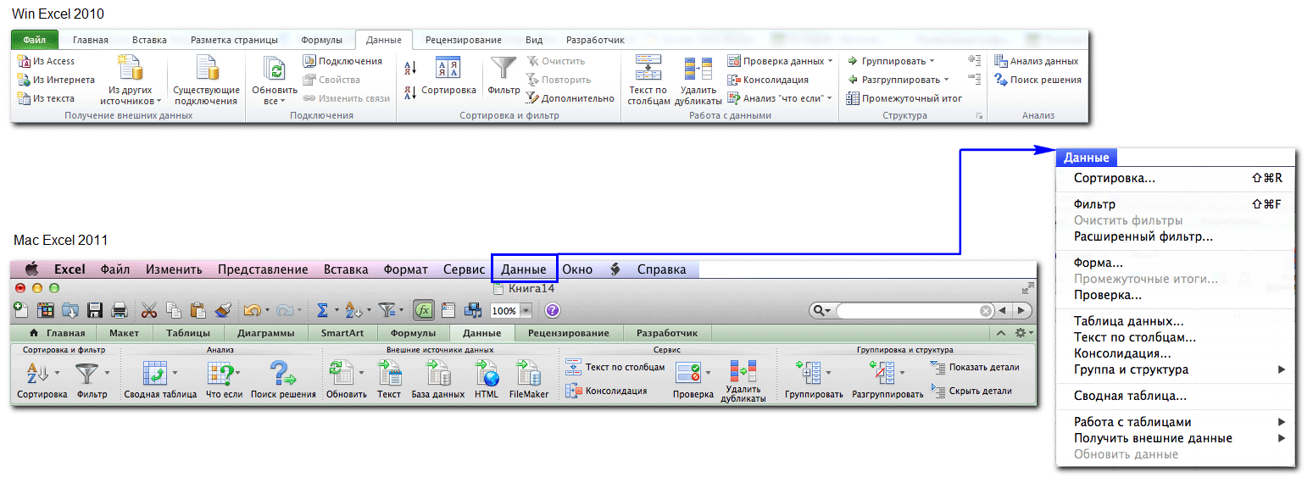Click next search result arrow in Mac toolbar
This screenshot has height=483, width=1313.
click(x=1023, y=311)
